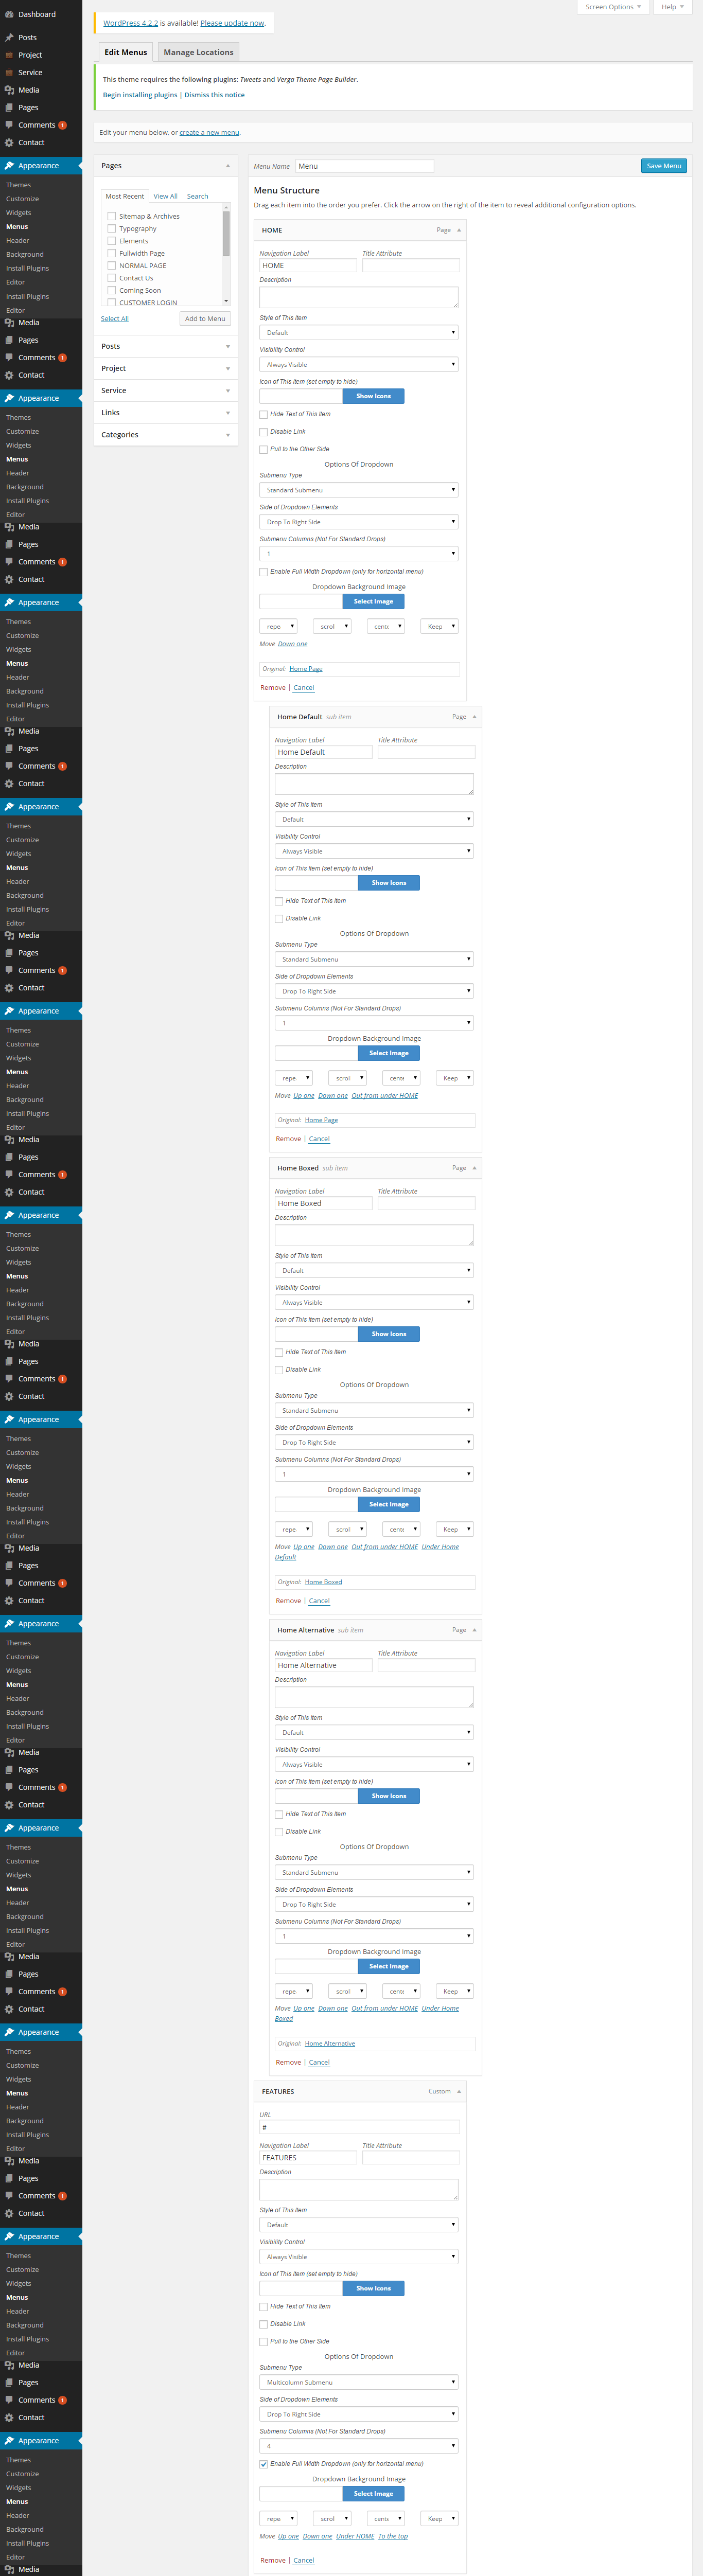The width and height of the screenshot is (703, 2576).
Task: Check the Sitemap & Archives page checkbox
Action: coord(111,216)
